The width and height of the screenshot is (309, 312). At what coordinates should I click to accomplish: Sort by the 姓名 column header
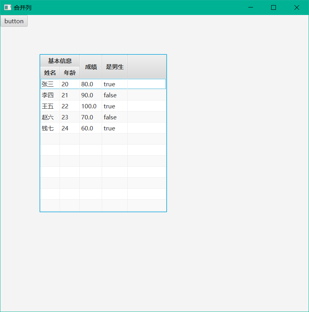click(x=50, y=72)
